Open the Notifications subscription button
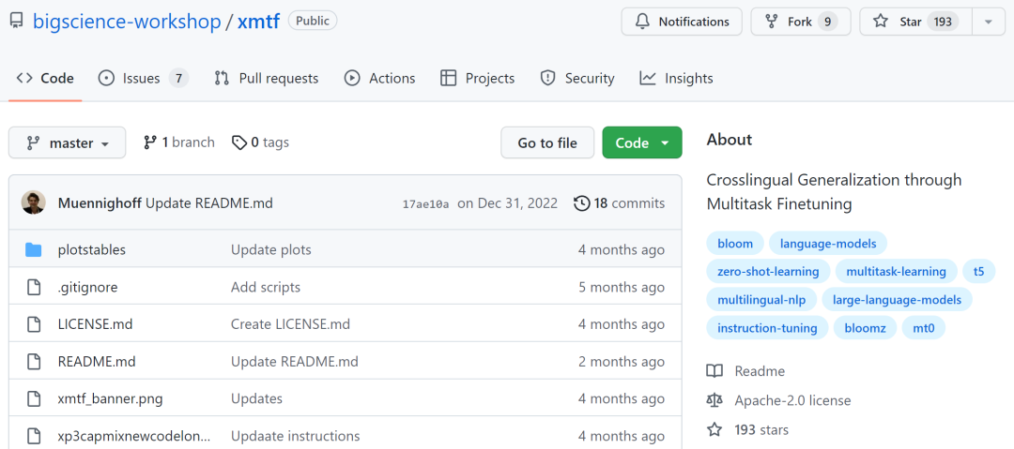This screenshot has height=449, width=1014. [682, 22]
